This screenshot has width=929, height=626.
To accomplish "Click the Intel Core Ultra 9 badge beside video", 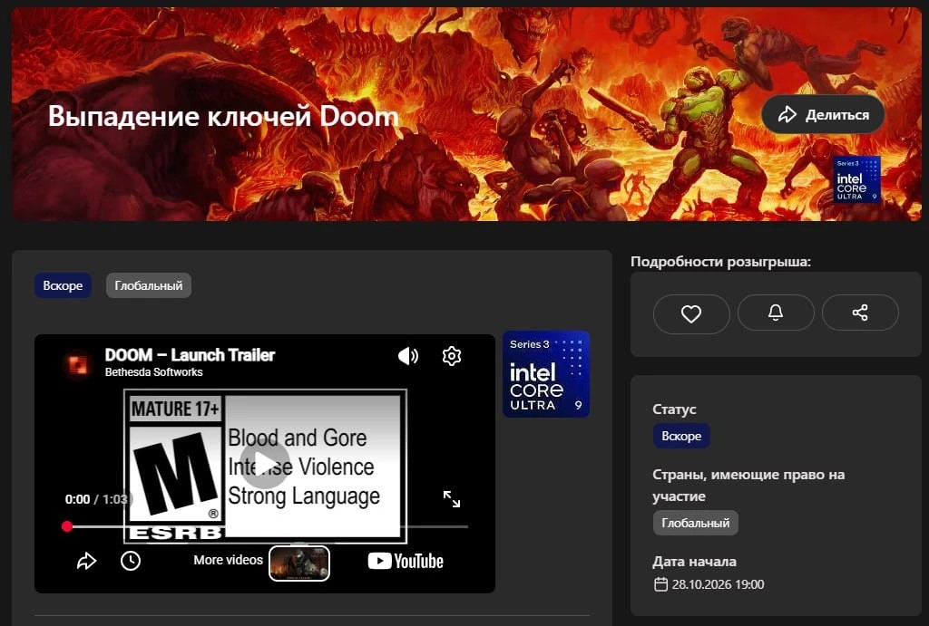I will (x=545, y=374).
